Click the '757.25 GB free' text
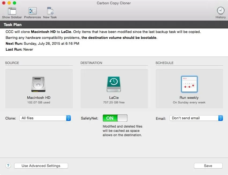The width and height of the screenshot is (228, 175). coord(114,102)
